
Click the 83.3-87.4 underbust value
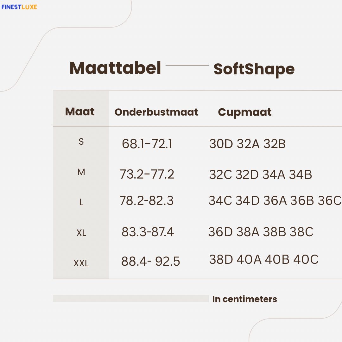(x=148, y=232)
